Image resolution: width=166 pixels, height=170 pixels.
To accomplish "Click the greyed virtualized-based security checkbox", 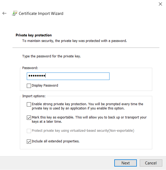I will point(29,131).
